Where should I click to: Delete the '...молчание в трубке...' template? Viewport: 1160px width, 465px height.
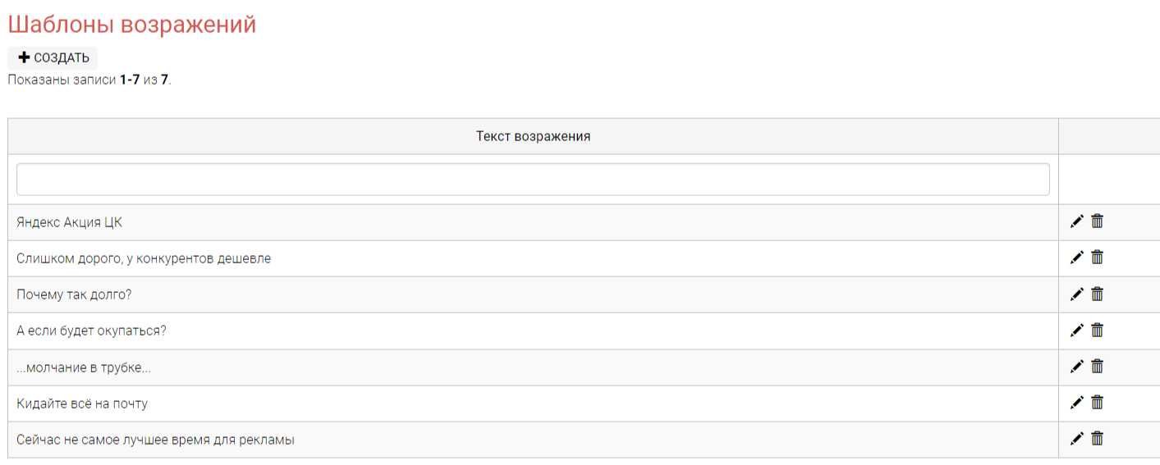point(1098,367)
